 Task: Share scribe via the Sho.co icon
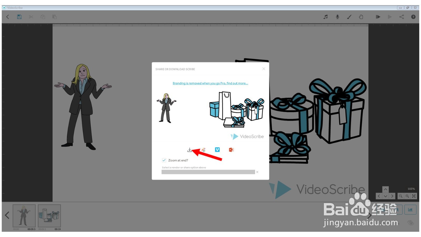203,150
